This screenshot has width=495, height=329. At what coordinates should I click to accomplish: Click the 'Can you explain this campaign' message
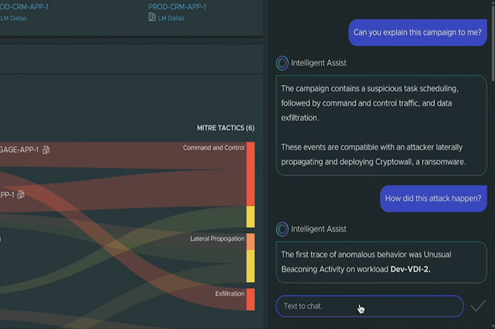coord(417,33)
